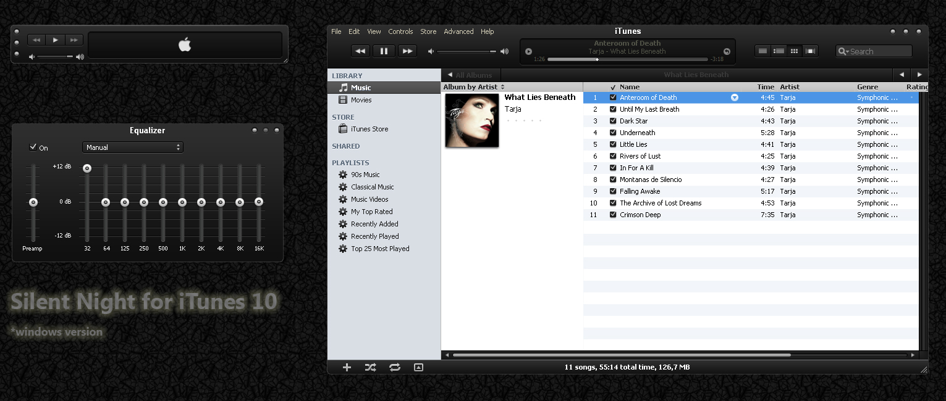The height and width of the screenshot is (401, 946).
Task: Open the Edit menu
Action: (354, 31)
